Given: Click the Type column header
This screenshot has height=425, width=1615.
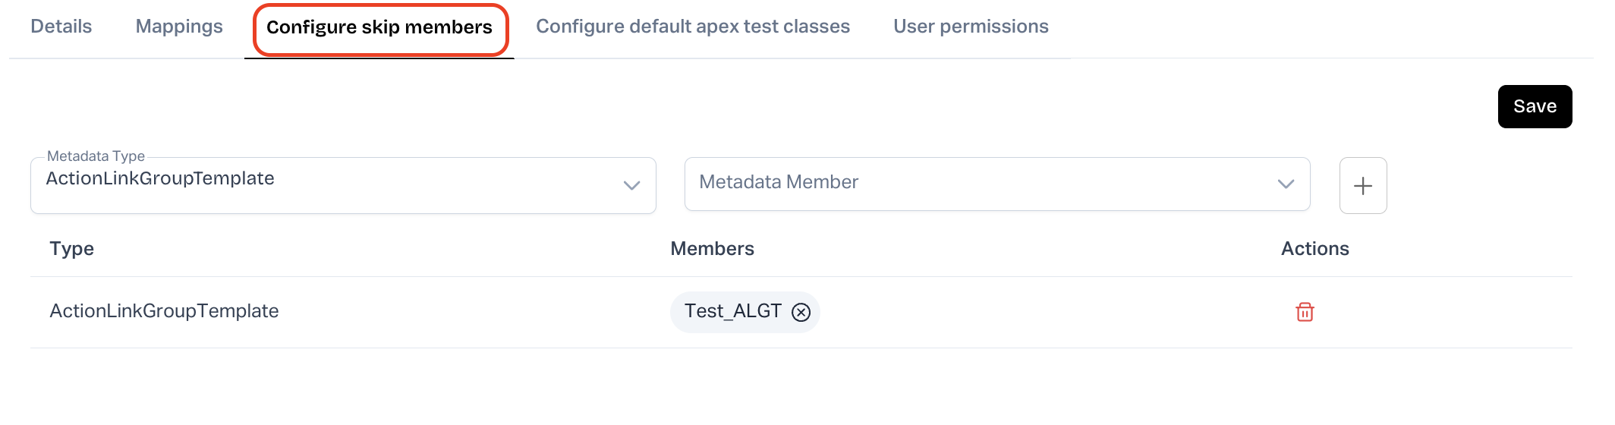Looking at the screenshot, I should [72, 249].
